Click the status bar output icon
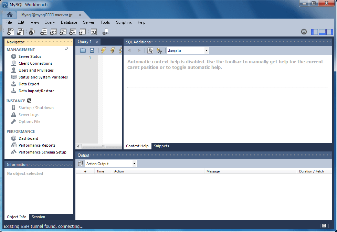The image size is (337, 232). [324, 226]
